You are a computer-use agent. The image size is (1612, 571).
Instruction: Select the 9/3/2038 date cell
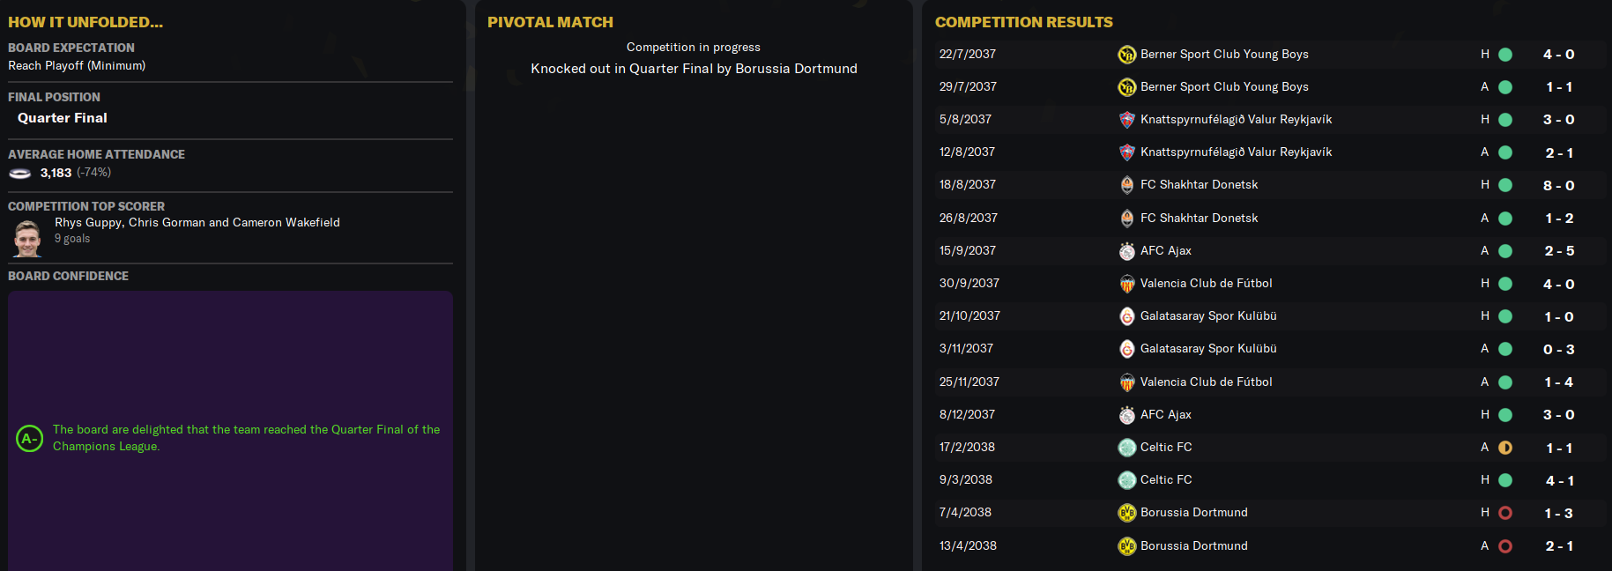[965, 480]
